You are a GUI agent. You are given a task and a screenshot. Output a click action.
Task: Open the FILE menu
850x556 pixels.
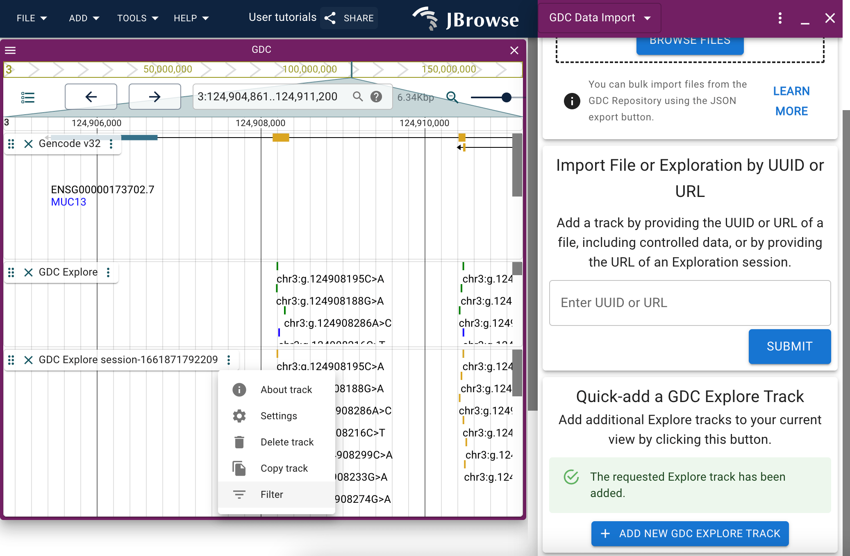point(32,18)
